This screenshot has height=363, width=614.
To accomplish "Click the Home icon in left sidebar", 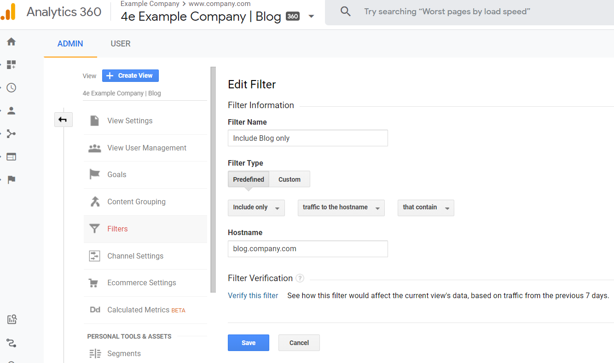I will click(x=12, y=42).
